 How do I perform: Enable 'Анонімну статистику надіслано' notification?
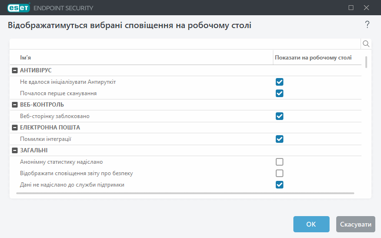pyautogui.click(x=280, y=162)
